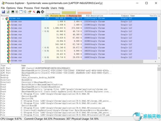The image size is (161, 121).
Task: Click the red Kill Process icon
Action: [34, 12]
